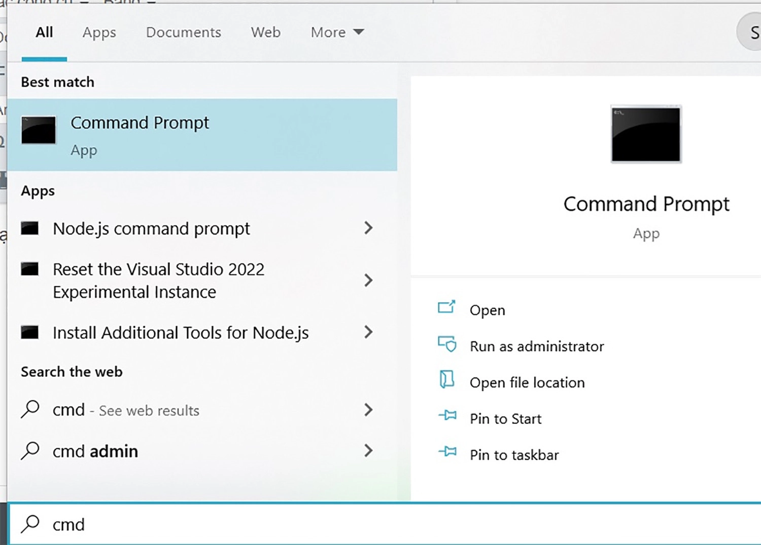
Task: Expand Install Additional Tools for Node.js chevron
Action: [369, 332]
